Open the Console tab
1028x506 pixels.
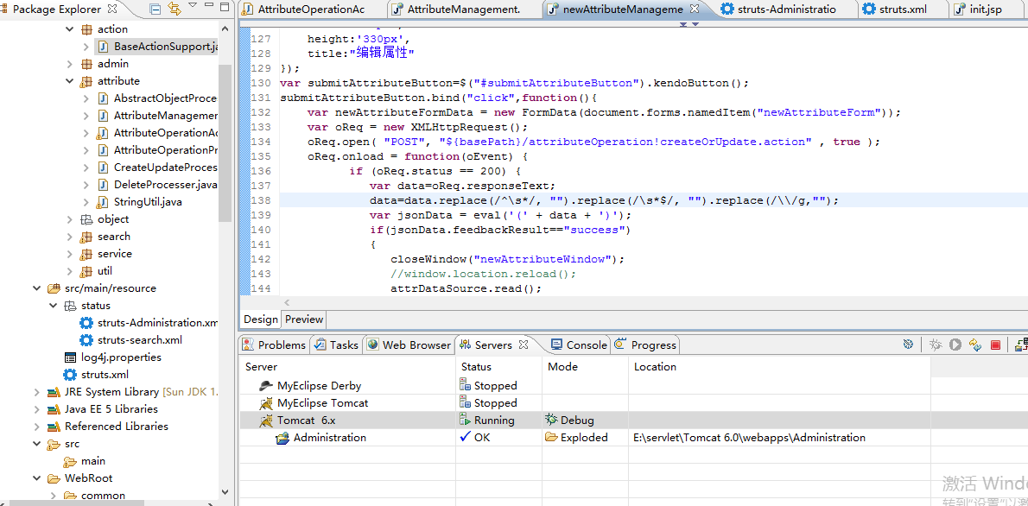[579, 345]
